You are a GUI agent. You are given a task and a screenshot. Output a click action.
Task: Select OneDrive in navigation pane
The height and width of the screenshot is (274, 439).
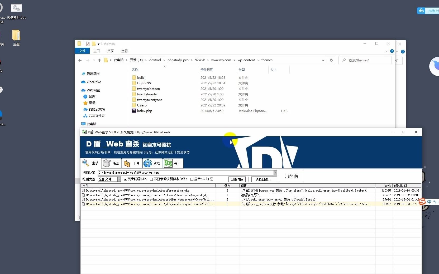91,82
